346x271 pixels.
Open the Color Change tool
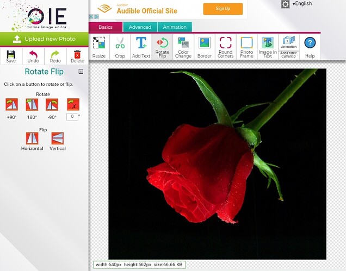pos(183,47)
